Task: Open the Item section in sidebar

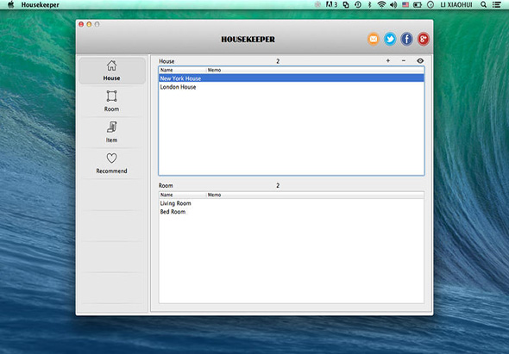Action: [x=111, y=132]
